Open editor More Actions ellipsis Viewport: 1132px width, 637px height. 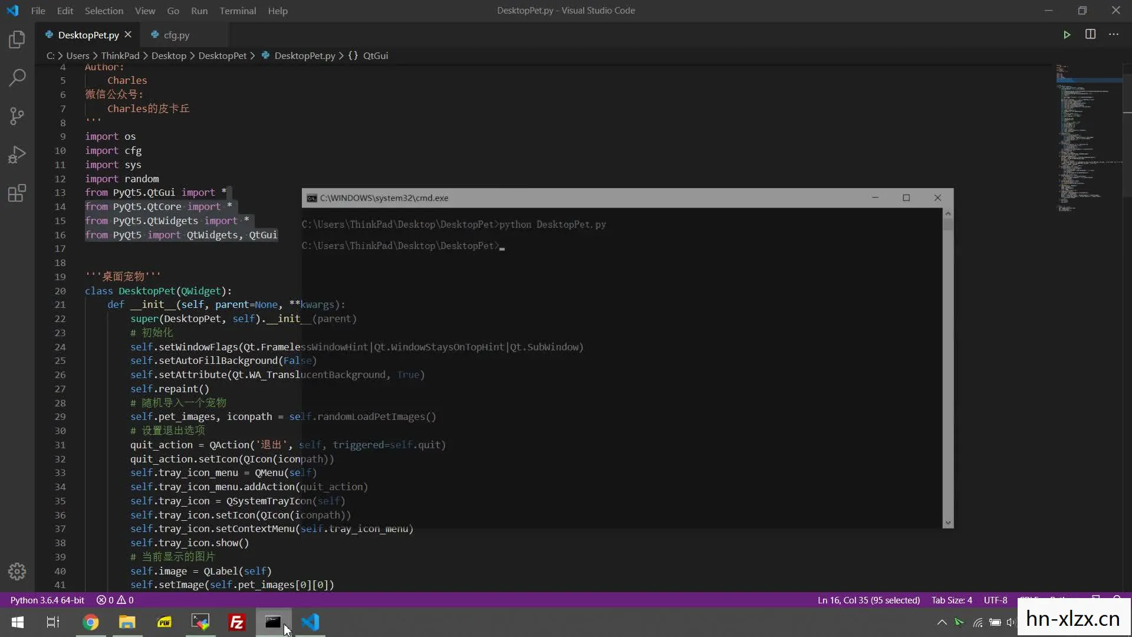click(1113, 34)
